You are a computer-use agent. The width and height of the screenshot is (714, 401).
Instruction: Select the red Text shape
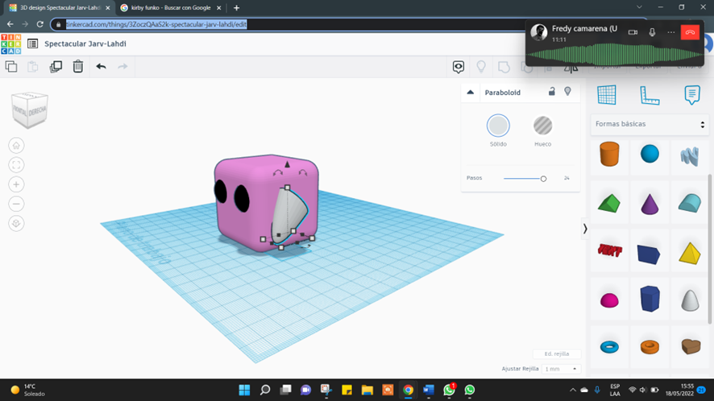609,250
